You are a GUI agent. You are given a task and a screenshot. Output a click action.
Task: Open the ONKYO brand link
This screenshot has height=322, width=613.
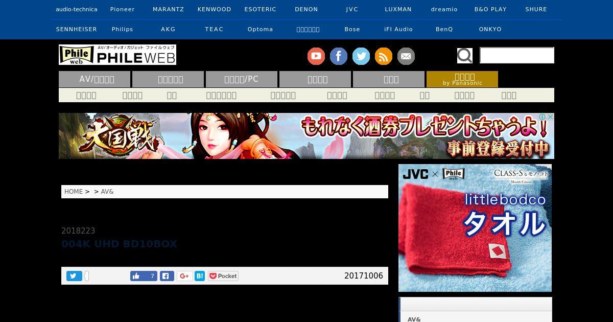[490, 29]
